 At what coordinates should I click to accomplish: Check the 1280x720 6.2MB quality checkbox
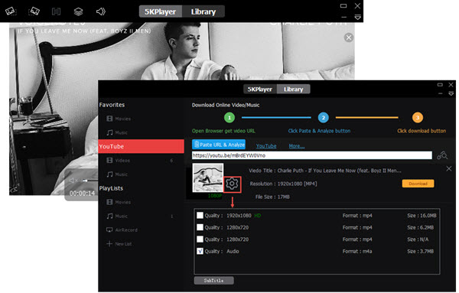pyautogui.click(x=200, y=227)
